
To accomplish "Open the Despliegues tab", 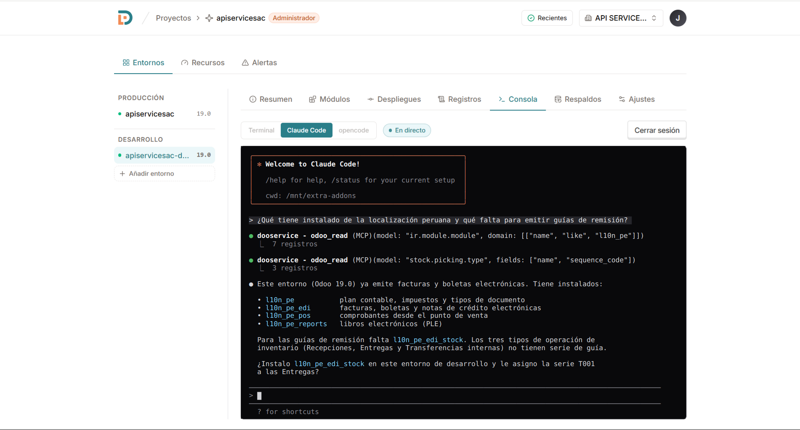I will pos(394,99).
